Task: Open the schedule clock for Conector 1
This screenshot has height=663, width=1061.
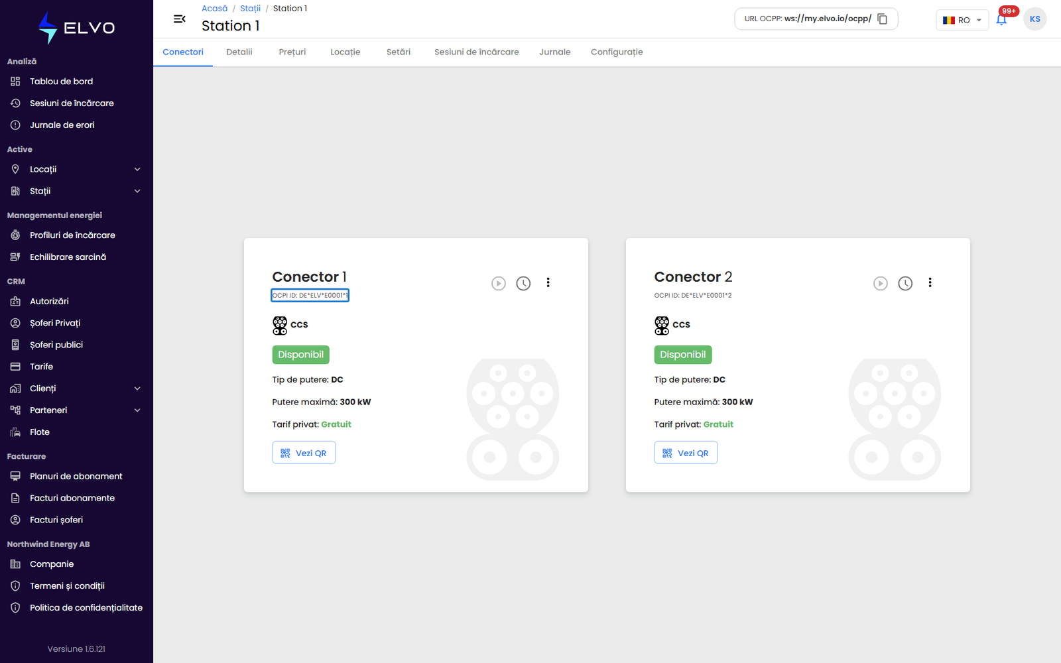Action: 523,284
